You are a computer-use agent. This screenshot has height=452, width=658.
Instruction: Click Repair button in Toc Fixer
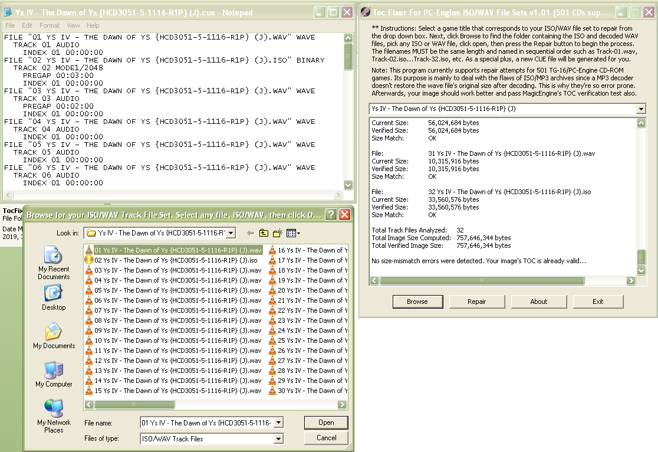(x=477, y=302)
